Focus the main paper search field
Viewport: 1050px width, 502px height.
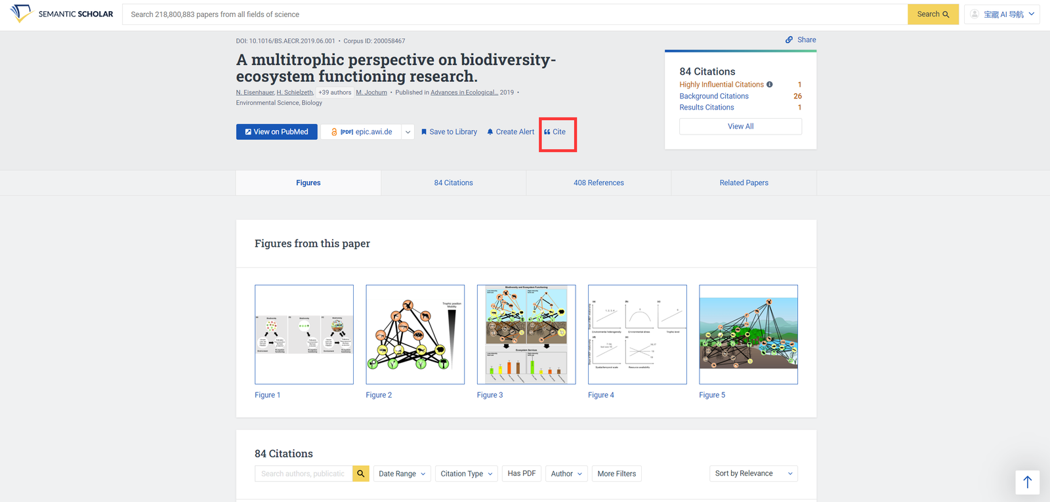[x=515, y=14]
